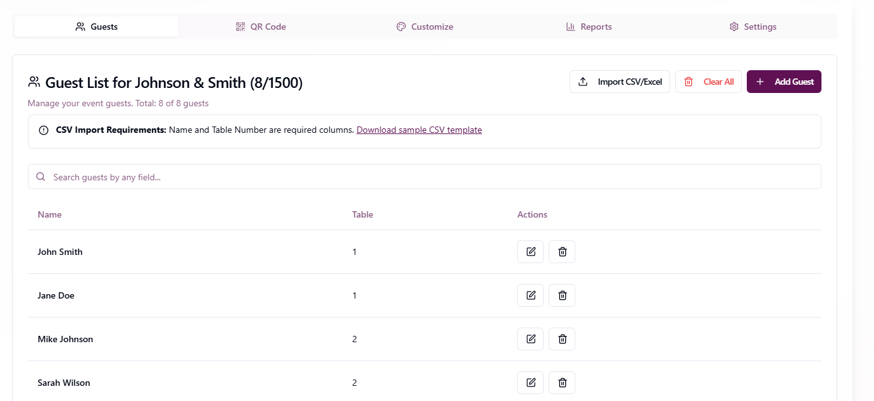
Task: Switch to the Reports tab
Action: (x=589, y=26)
